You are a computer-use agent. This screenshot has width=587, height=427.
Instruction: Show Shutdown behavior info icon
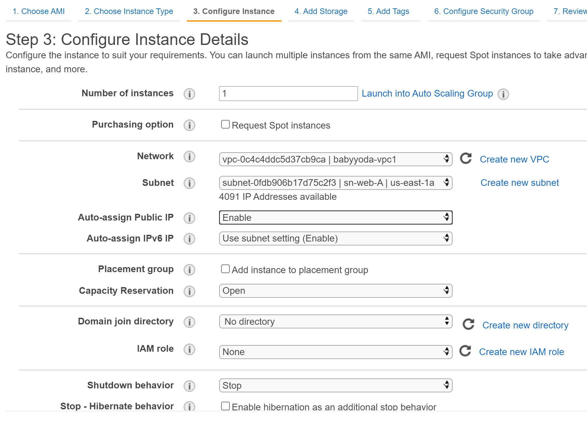pos(189,386)
